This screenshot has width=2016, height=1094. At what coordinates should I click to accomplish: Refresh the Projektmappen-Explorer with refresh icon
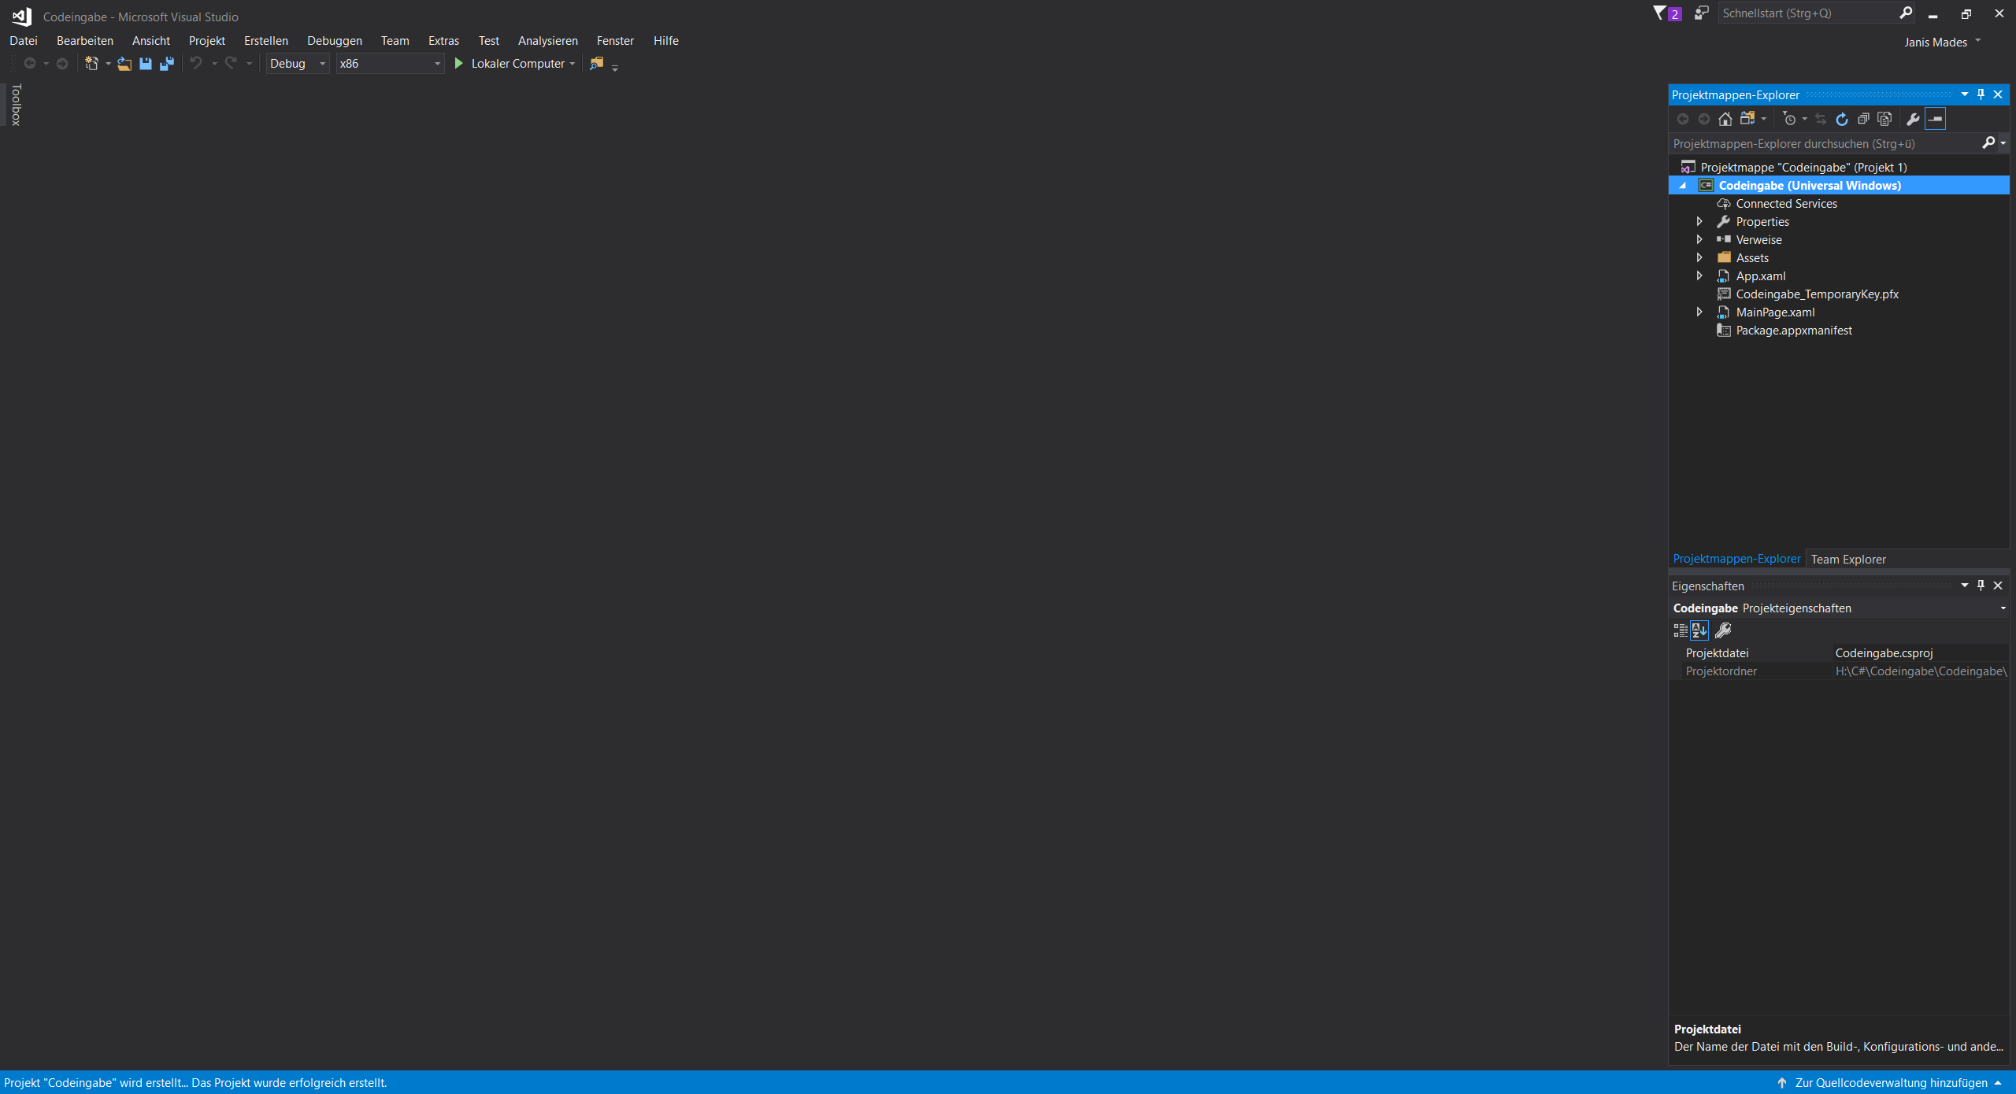point(1842,119)
